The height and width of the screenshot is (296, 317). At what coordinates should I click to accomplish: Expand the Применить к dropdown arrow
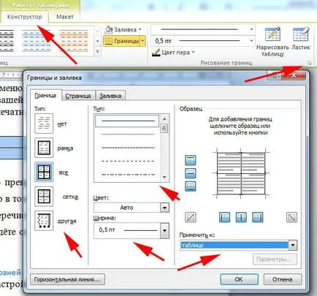point(293,245)
